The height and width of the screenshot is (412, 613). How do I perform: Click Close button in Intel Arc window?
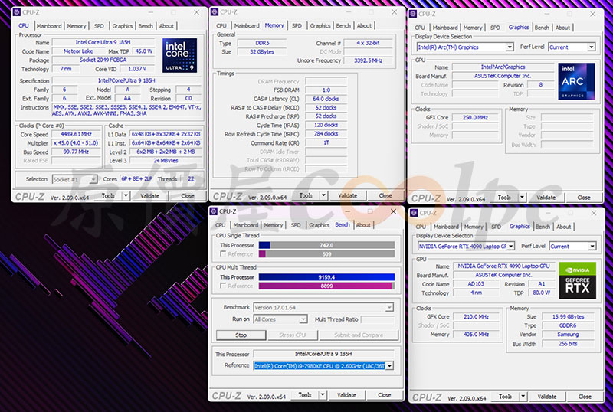584,198
